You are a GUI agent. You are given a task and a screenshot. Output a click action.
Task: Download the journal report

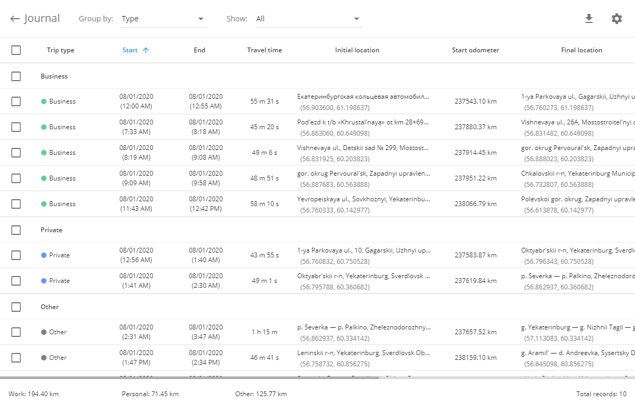[x=589, y=19]
